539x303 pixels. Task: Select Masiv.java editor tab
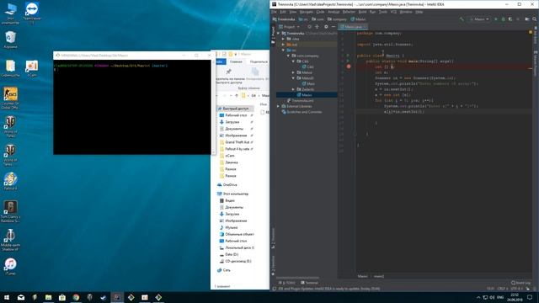pos(354,26)
